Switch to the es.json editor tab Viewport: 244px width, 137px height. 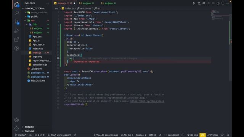tap(108, 3)
